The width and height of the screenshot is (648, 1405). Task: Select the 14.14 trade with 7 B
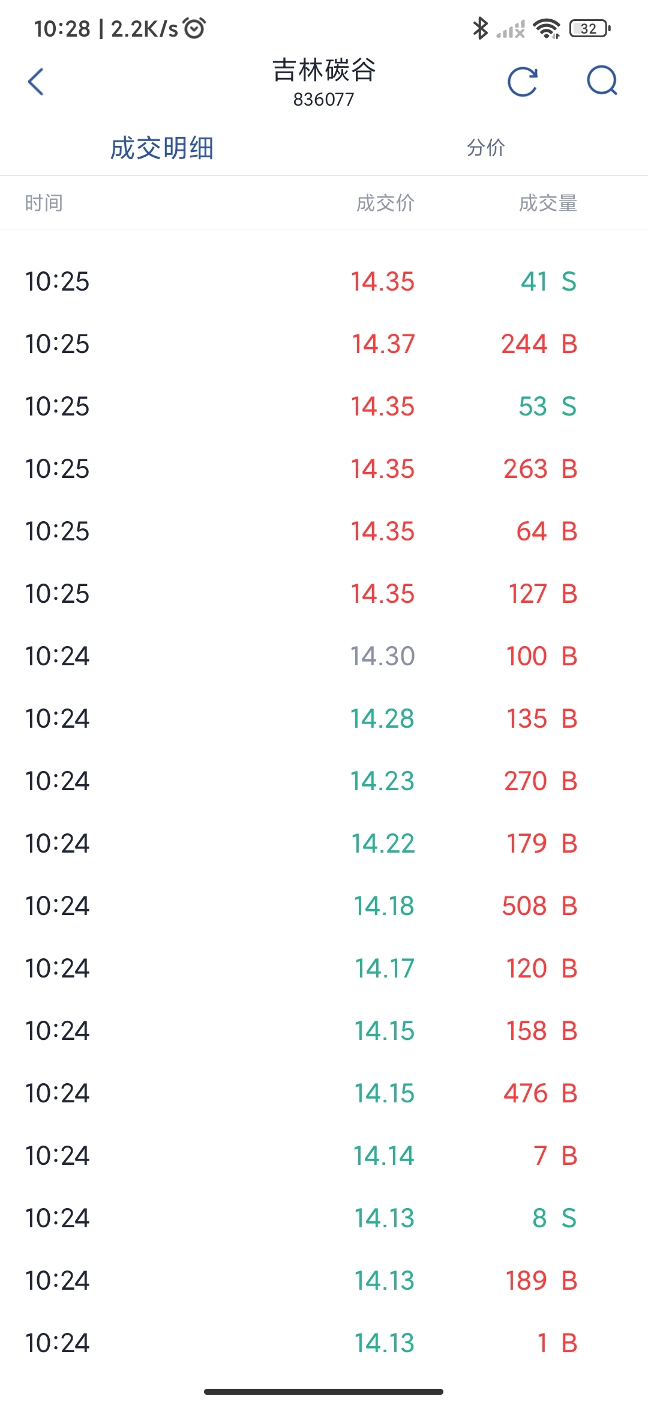coord(324,1156)
